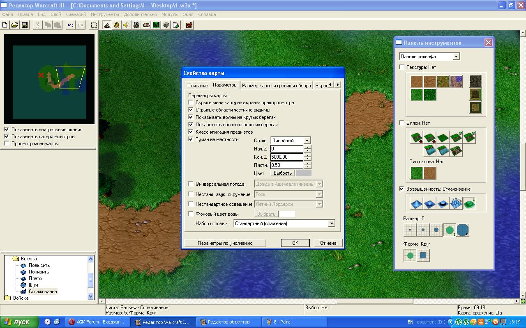Click the right tab scroll arrow in dialog
The height and width of the screenshot is (328, 526).
coord(338,84)
